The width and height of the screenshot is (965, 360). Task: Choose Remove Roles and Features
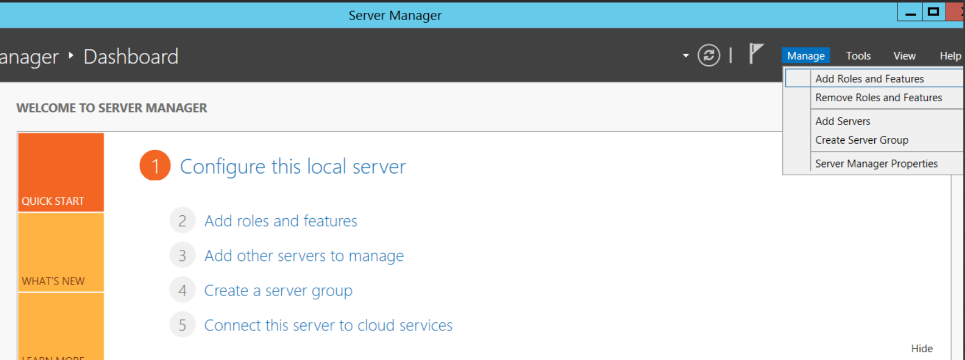874,97
